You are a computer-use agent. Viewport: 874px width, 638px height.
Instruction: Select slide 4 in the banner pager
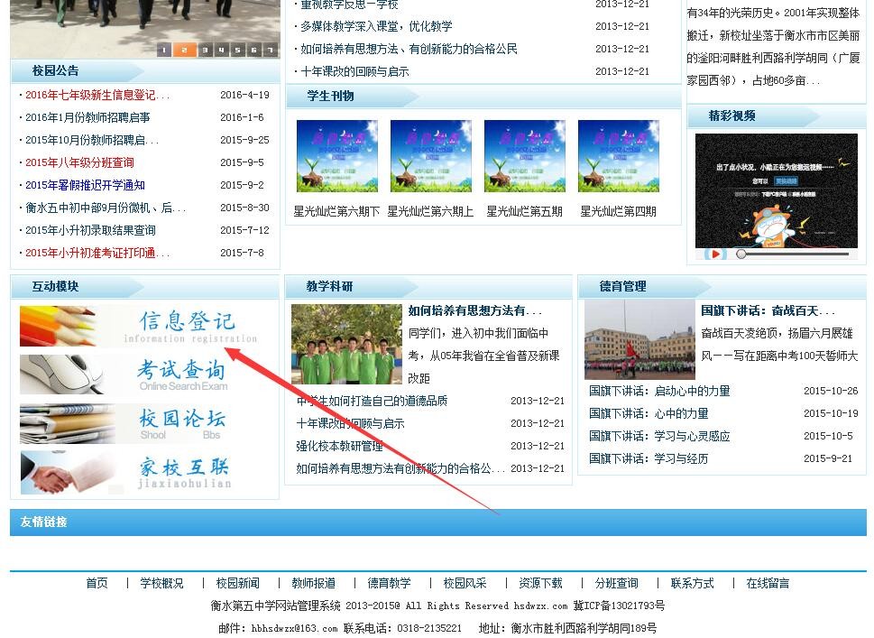[222, 51]
